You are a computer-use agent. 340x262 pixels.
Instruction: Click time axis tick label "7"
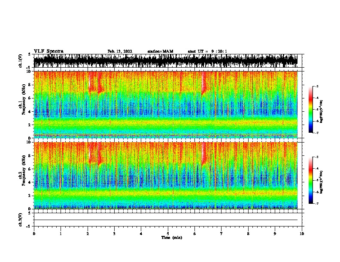pos(222,234)
